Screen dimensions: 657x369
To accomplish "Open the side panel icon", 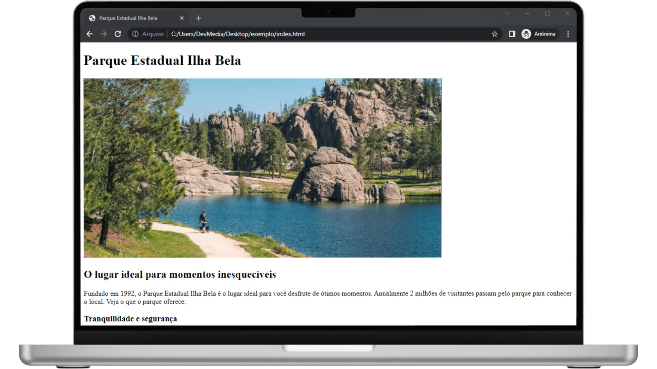I will [512, 34].
